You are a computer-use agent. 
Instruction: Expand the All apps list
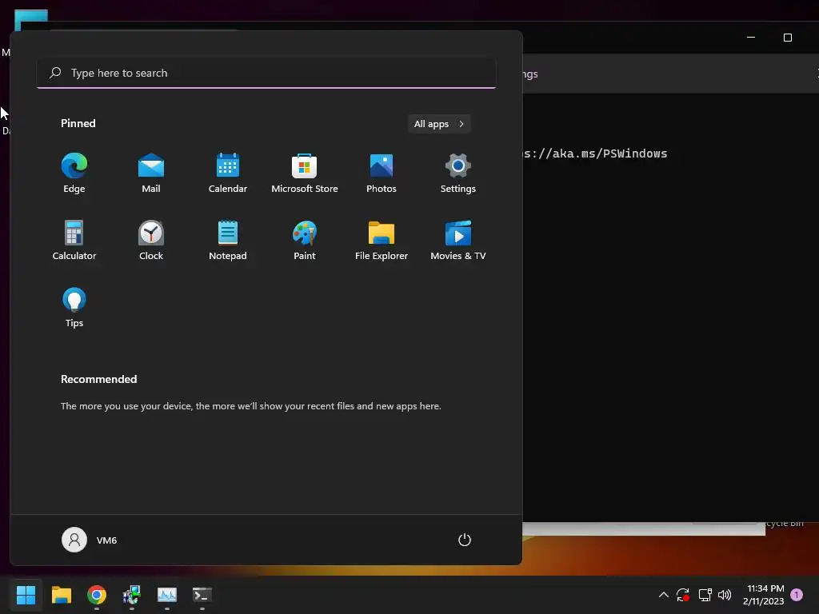439,124
